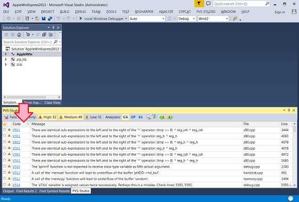Expand the AppleWin project node
Viewport: 299px width, 202px height.
point(6,54)
